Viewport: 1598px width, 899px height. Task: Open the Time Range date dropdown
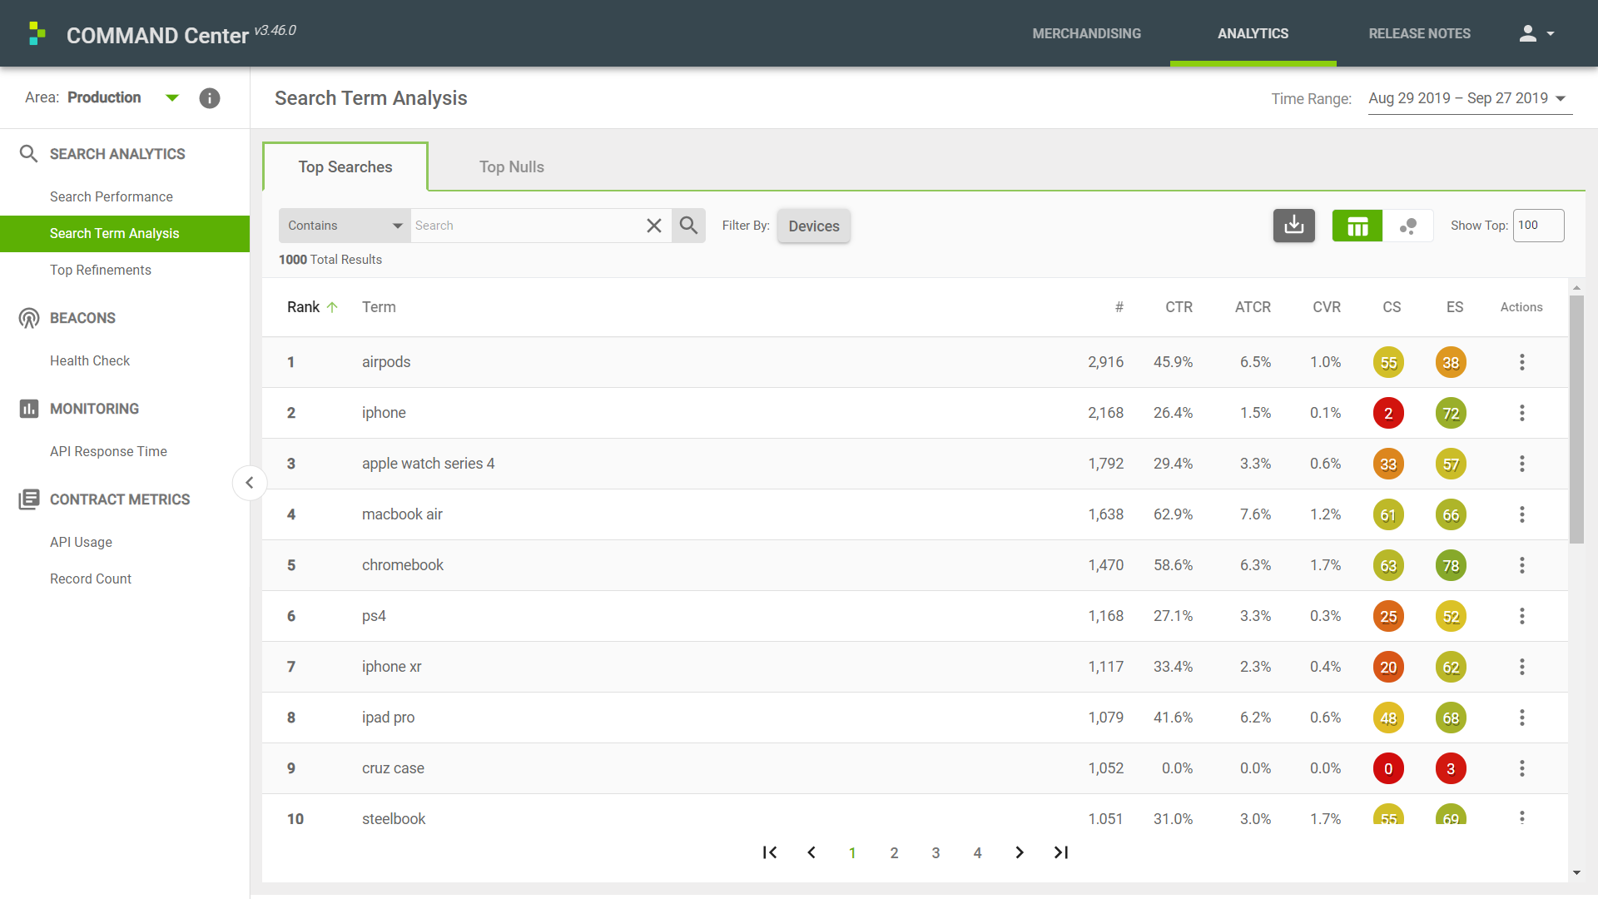coord(1470,99)
